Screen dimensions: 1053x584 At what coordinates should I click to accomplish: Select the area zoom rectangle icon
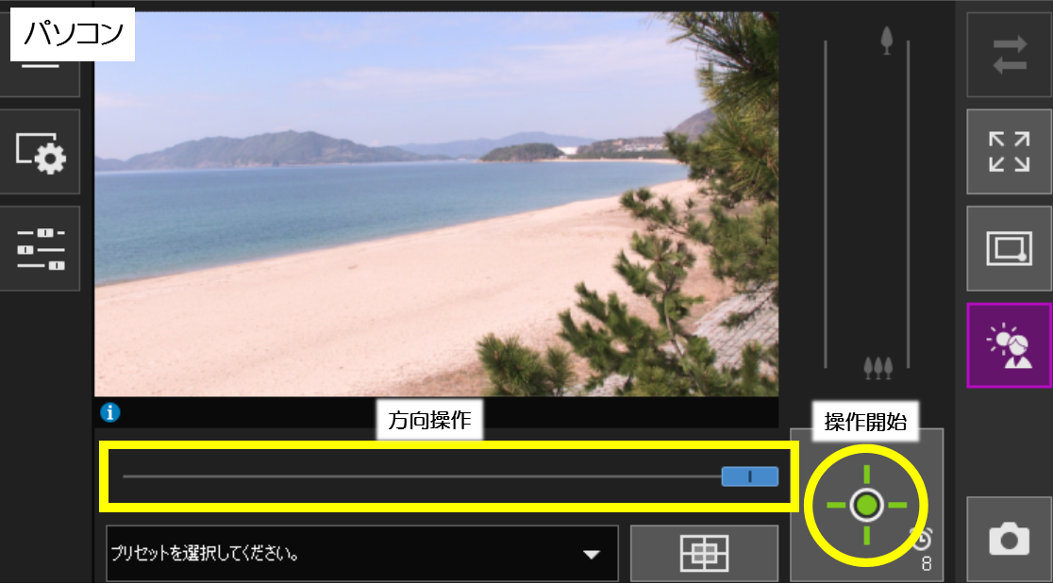point(1009,249)
